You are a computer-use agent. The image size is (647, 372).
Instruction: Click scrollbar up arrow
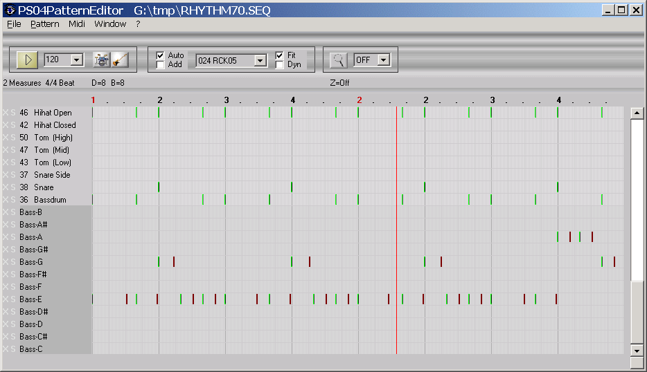[x=637, y=113]
